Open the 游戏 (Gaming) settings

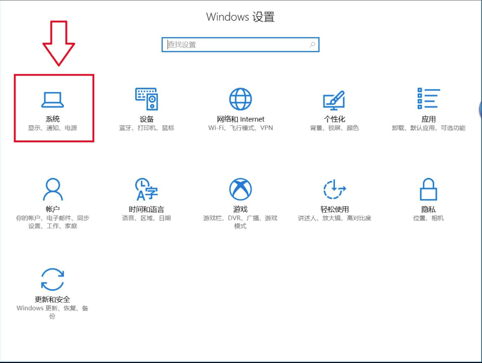coord(240,198)
